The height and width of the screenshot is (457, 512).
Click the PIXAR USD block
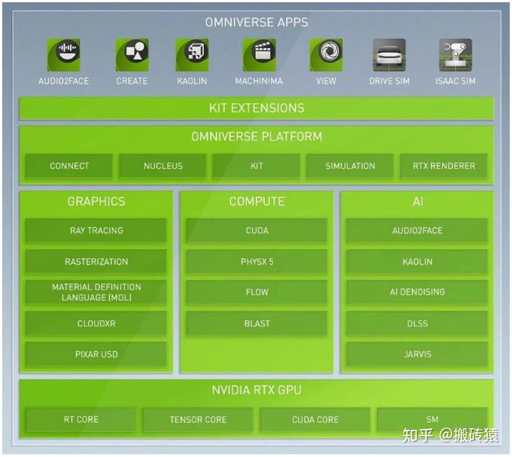95,354
